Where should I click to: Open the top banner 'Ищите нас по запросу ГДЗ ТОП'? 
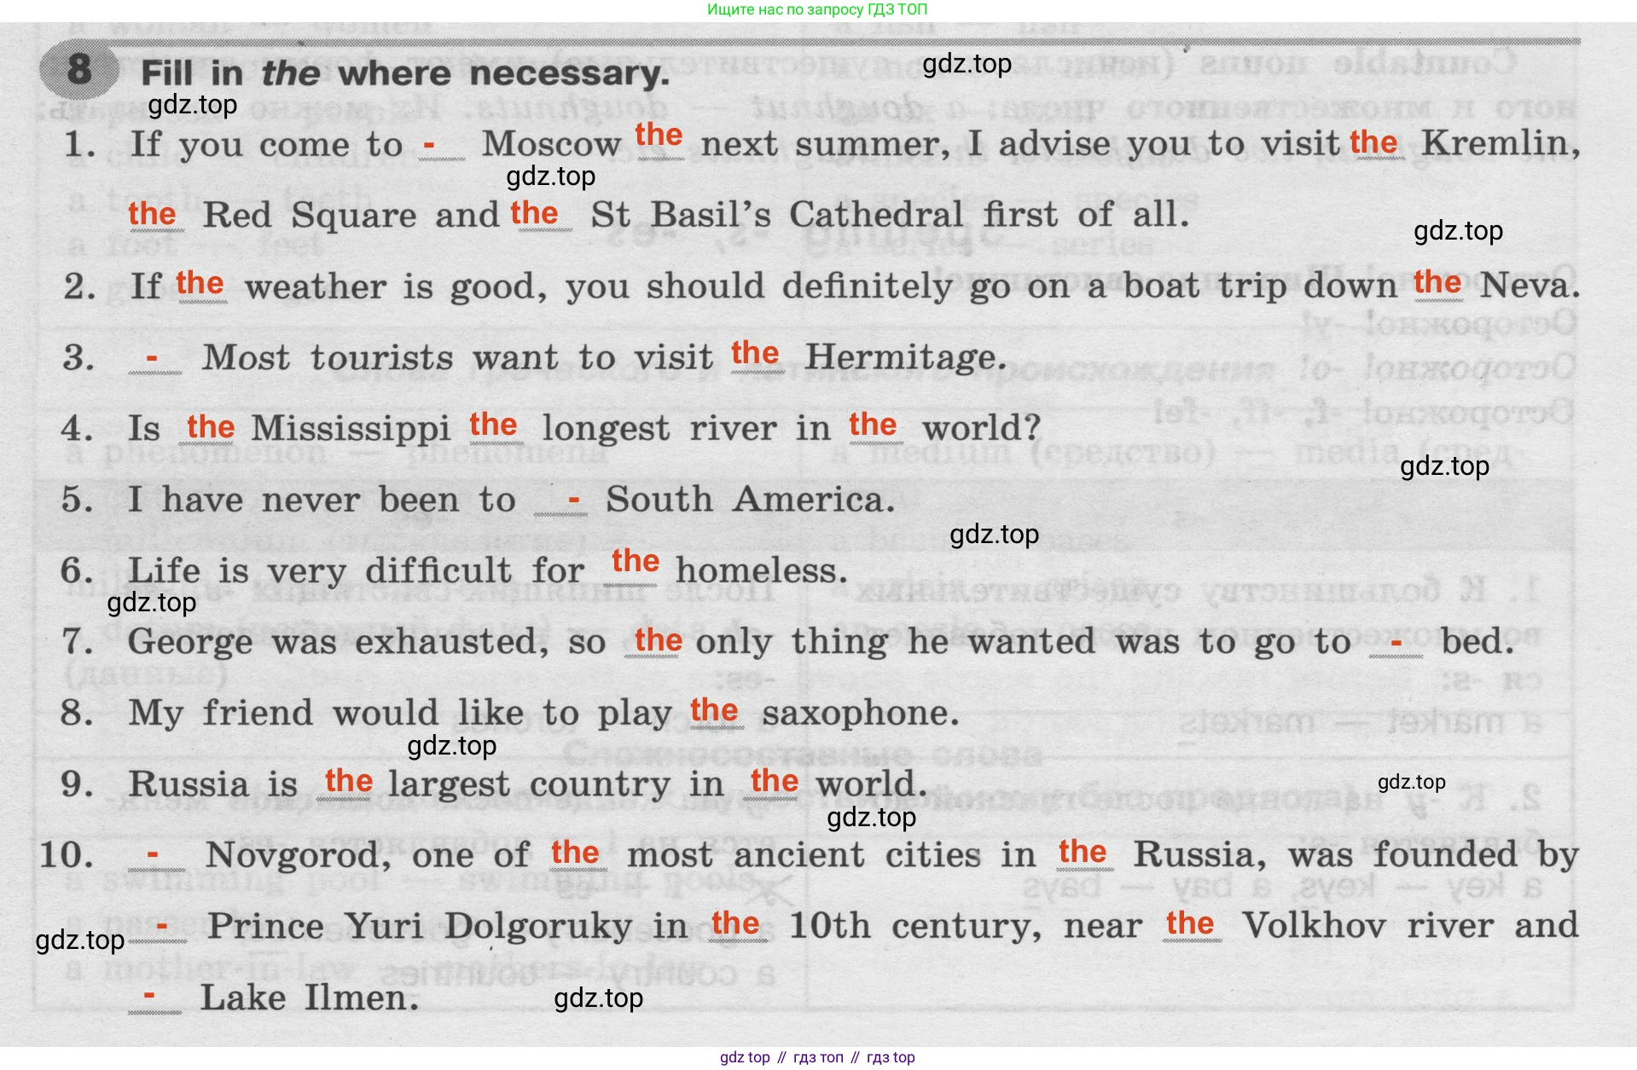[x=816, y=9]
